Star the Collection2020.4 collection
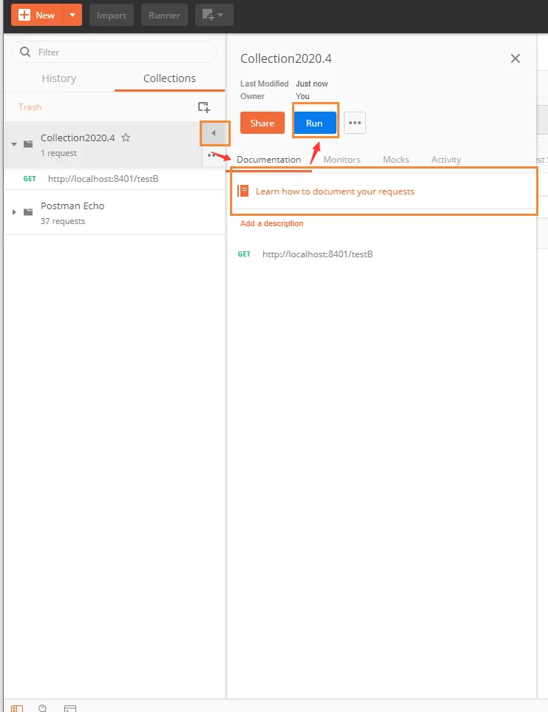Image resolution: width=548 pixels, height=712 pixels. (x=126, y=138)
